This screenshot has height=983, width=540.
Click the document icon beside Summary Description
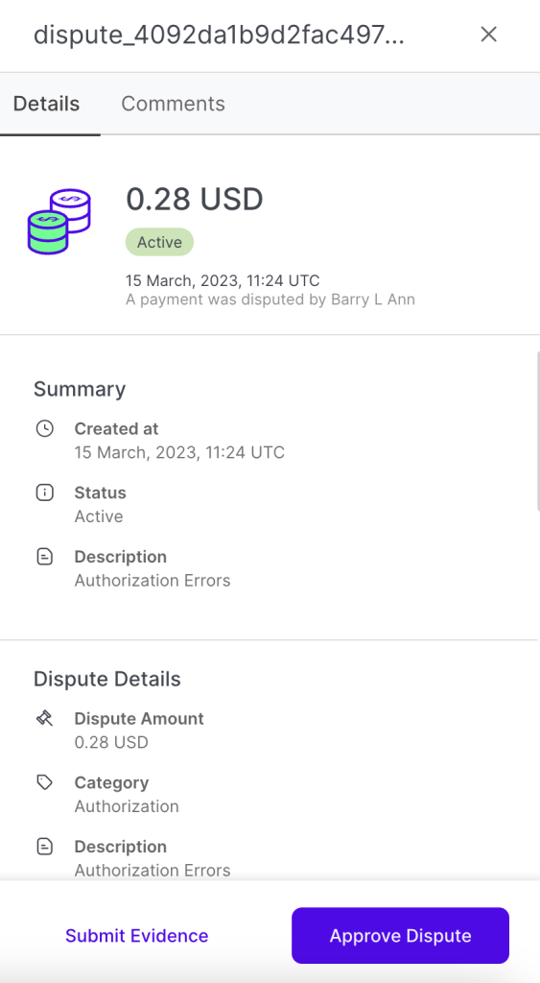click(x=44, y=557)
